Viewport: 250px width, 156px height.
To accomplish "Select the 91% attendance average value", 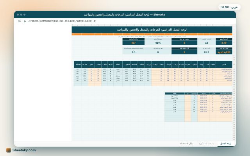I will point(158,43).
